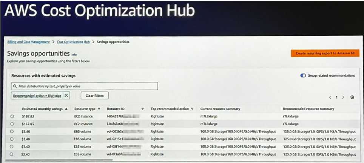Toggle Group related recommendations switch

point(303,76)
